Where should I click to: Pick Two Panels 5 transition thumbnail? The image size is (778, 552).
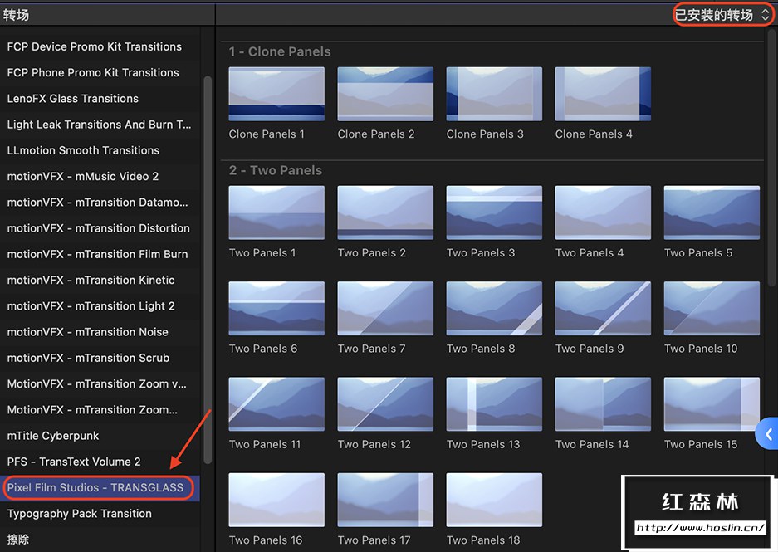coord(712,212)
